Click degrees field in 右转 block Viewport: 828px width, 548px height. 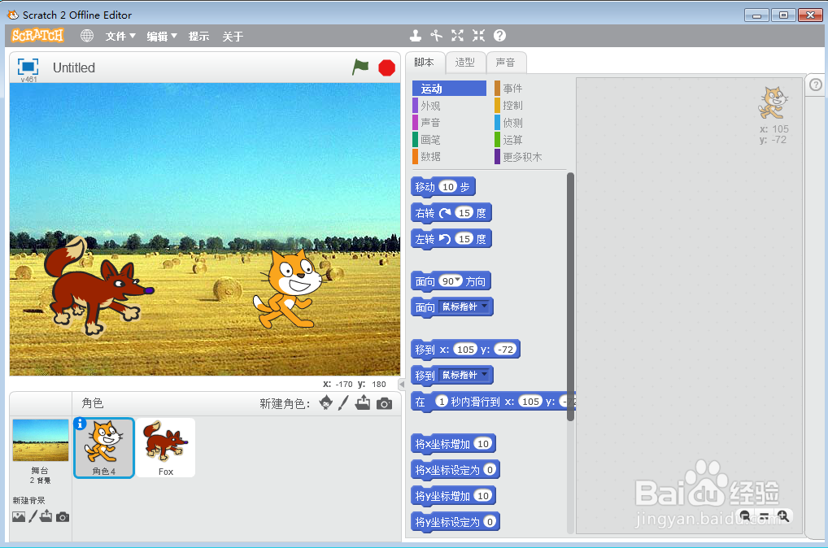[x=464, y=213]
